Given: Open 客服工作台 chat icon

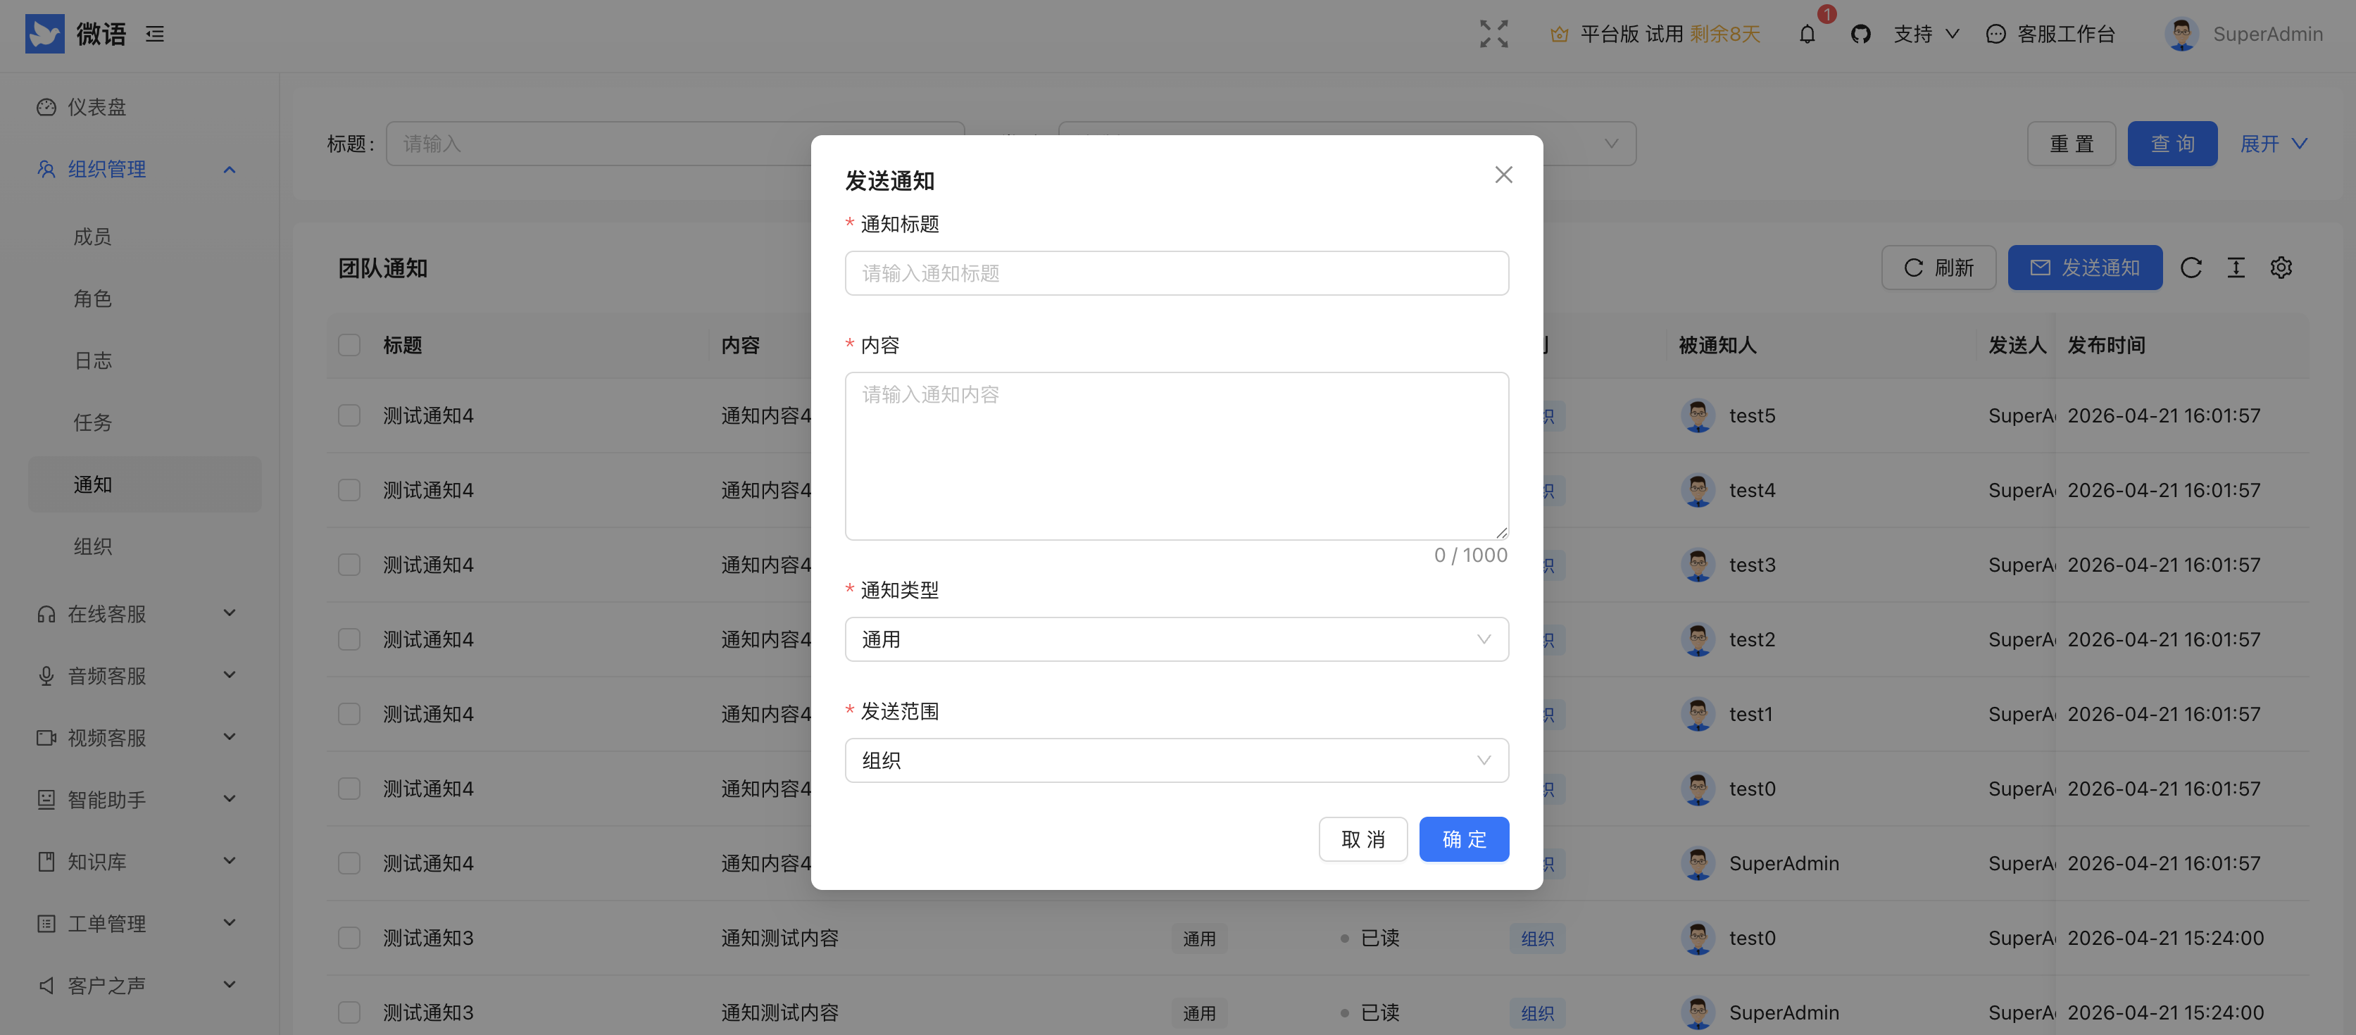Looking at the screenshot, I should 1995,34.
